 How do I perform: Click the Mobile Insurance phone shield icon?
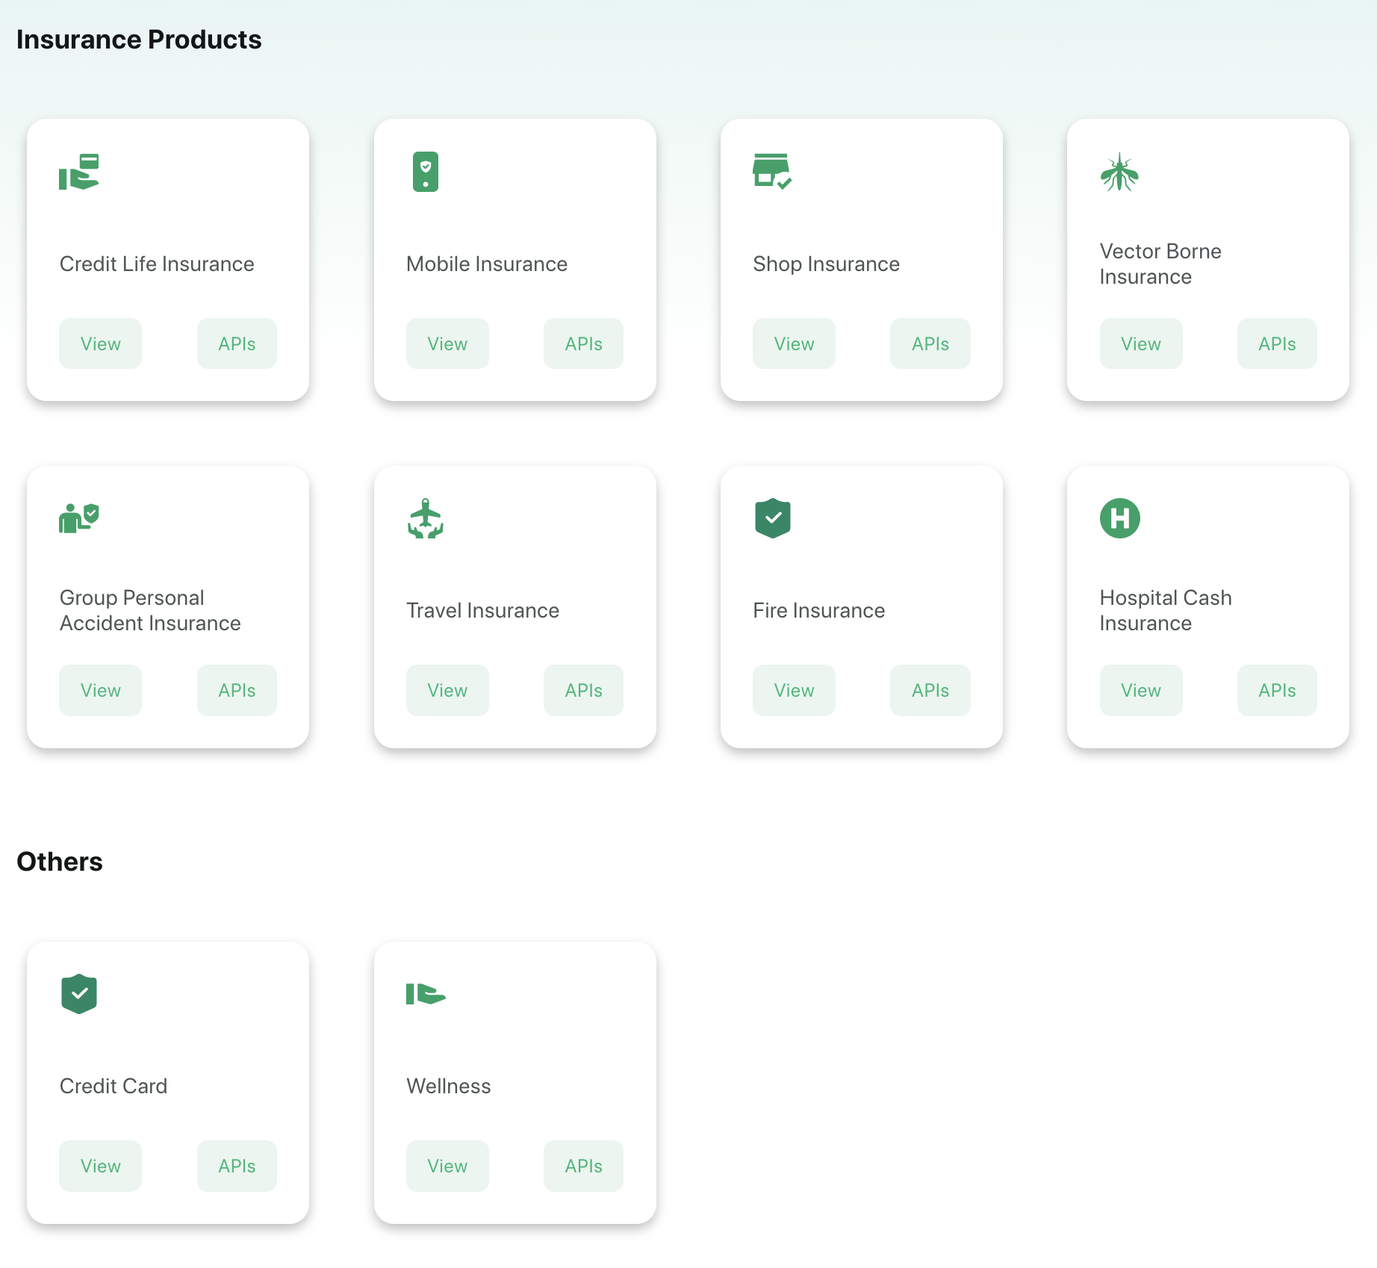pos(426,172)
